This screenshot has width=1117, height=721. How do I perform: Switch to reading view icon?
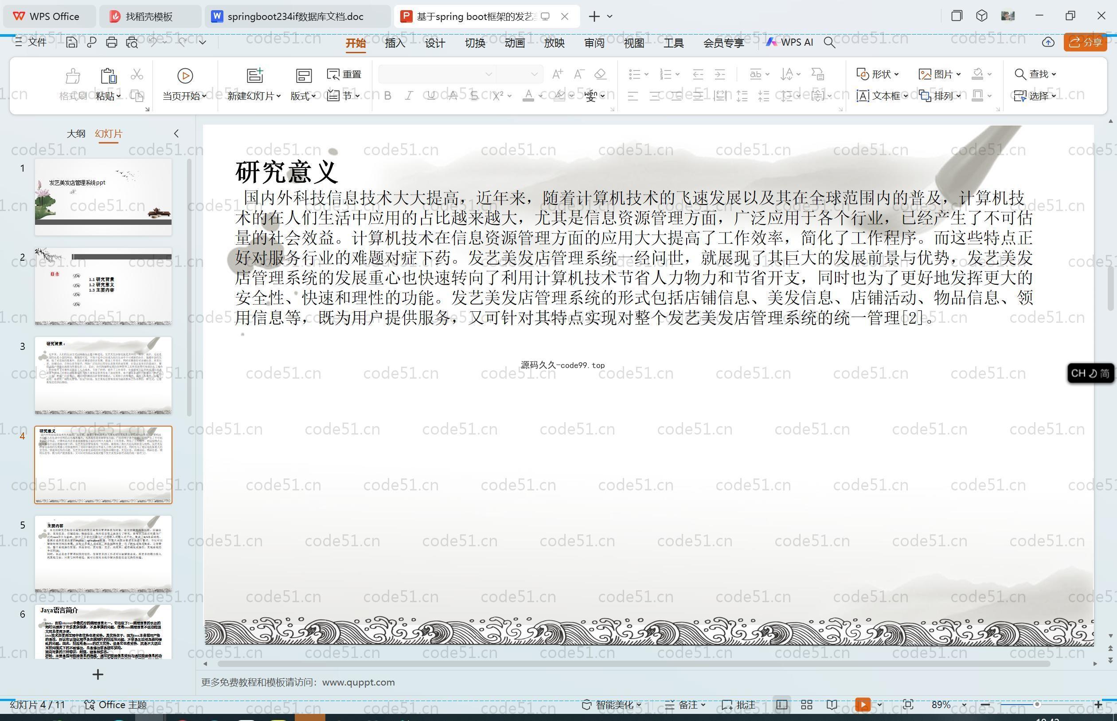click(832, 705)
